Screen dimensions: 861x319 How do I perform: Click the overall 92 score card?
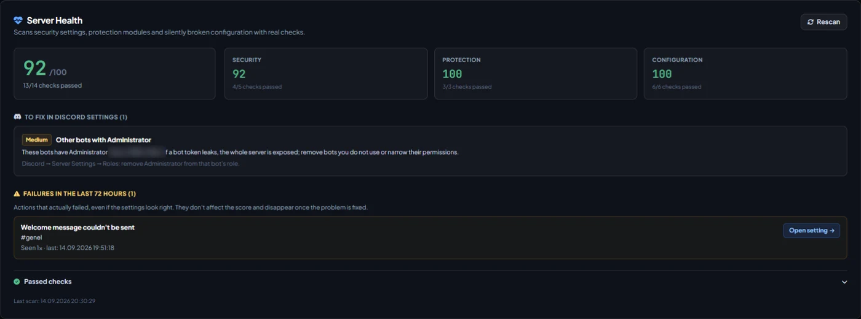(114, 74)
